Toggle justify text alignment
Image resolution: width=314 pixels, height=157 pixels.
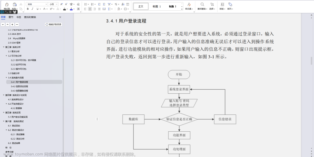point(99,9)
